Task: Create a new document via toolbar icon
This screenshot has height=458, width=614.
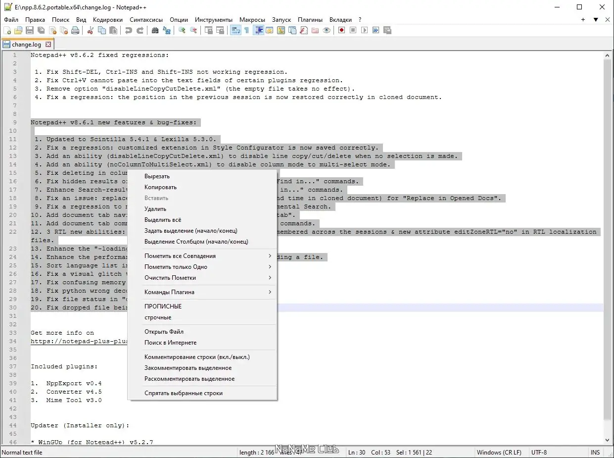Action: pos(7,30)
